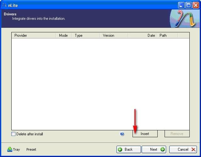Cancel the nLite wizard
Viewport: 201px width, 157px height.
tap(183, 149)
